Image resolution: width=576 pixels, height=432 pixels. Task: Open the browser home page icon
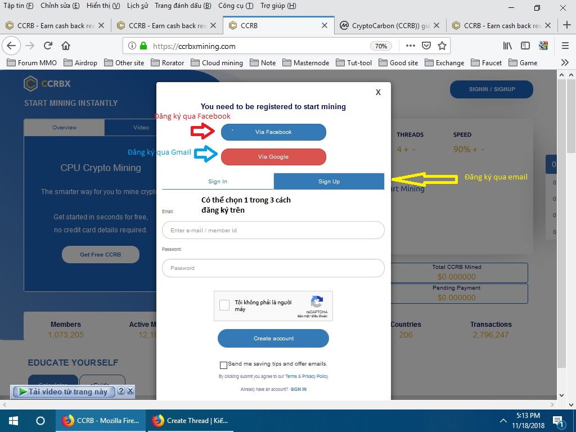click(66, 46)
